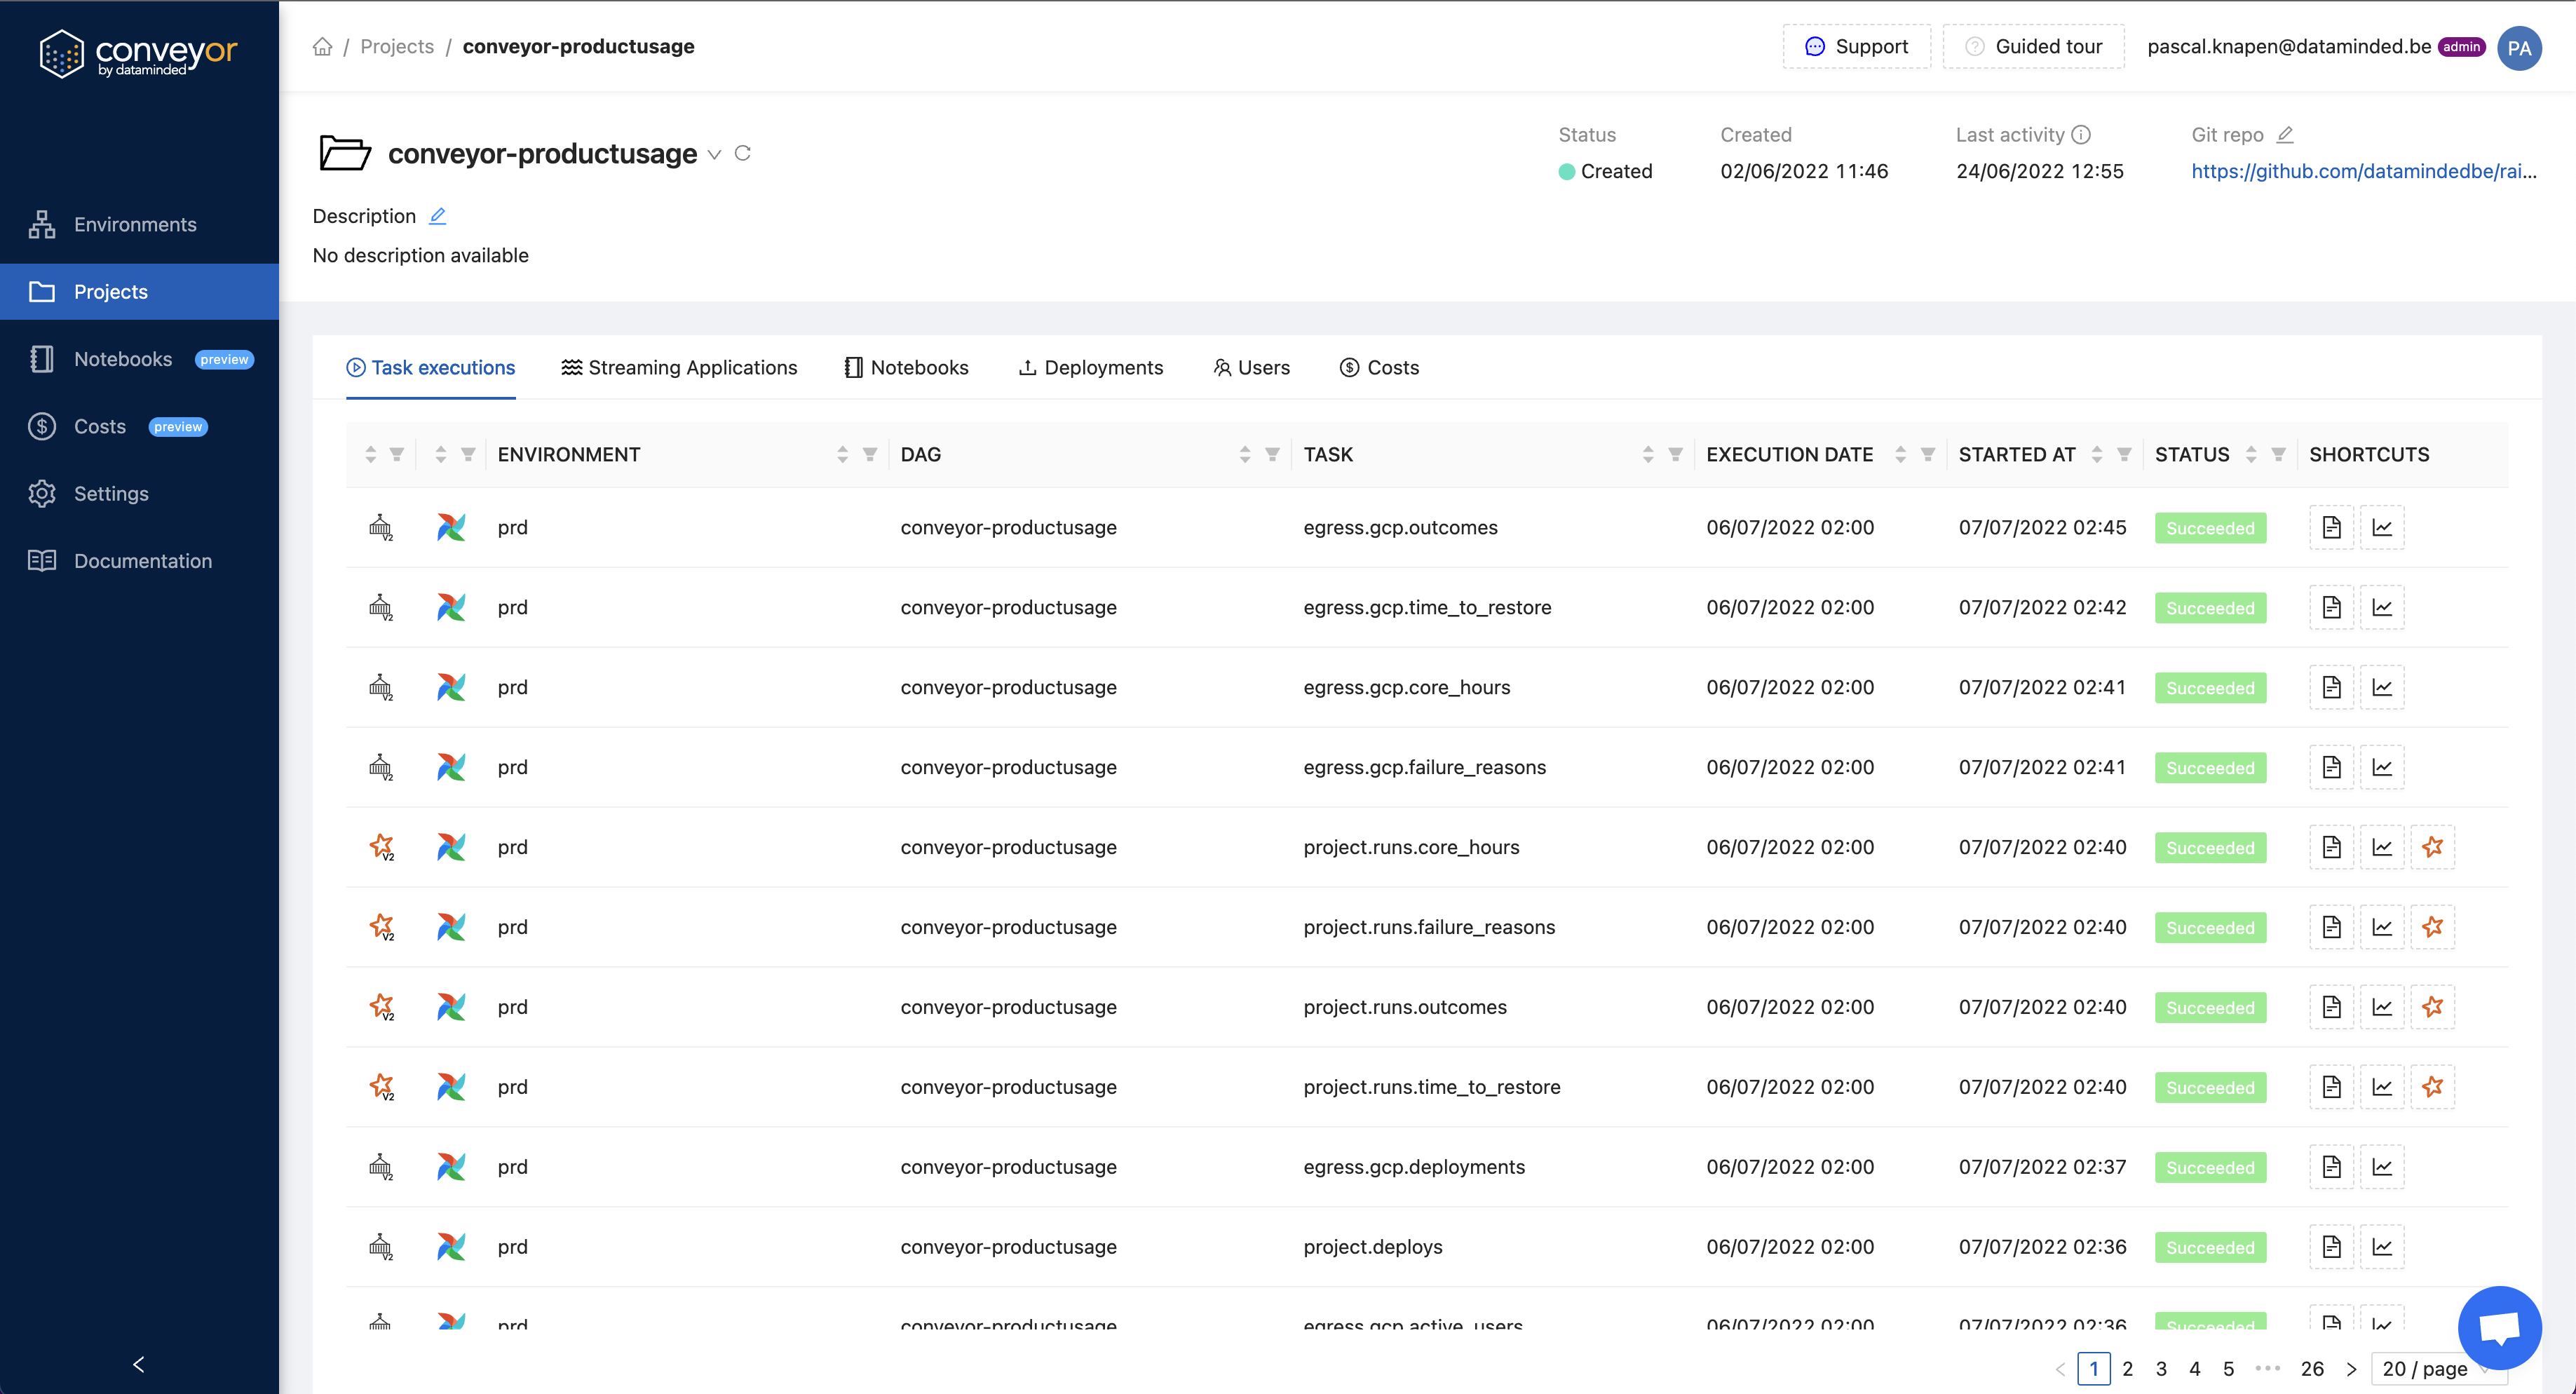Open metrics chart icon for egress.gcp.core_hours row
This screenshot has width=2576, height=1394.
tap(2382, 687)
